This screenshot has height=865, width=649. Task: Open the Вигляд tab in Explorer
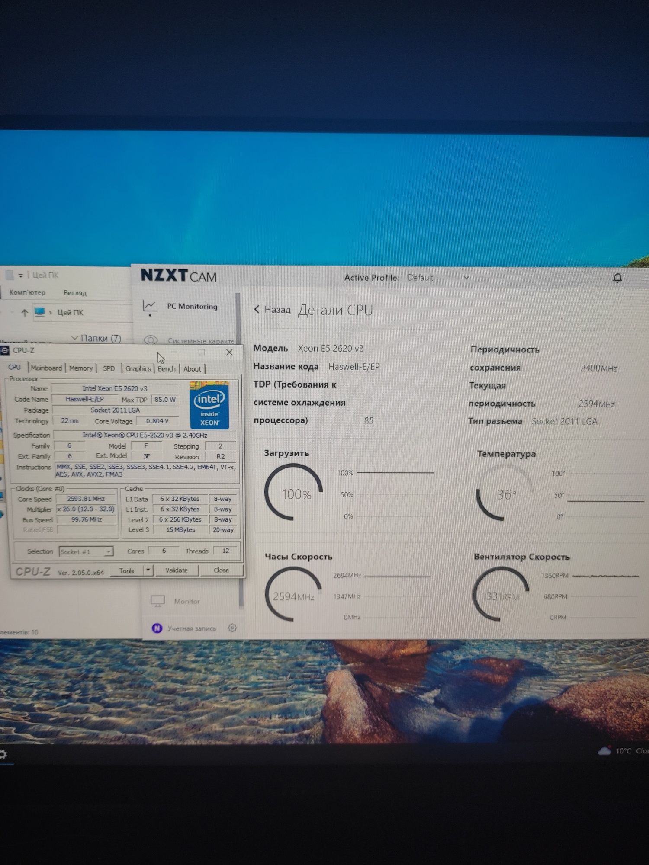75,293
